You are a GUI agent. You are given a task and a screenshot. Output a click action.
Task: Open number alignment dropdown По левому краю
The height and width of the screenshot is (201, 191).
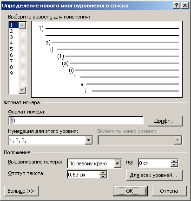pos(118,163)
